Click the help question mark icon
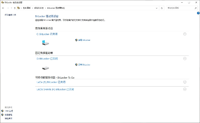The width and height of the screenshot is (200, 123). tap(198, 13)
